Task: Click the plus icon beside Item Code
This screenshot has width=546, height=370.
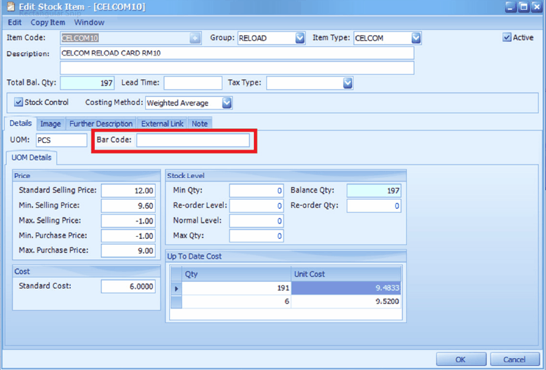Action: [x=195, y=38]
